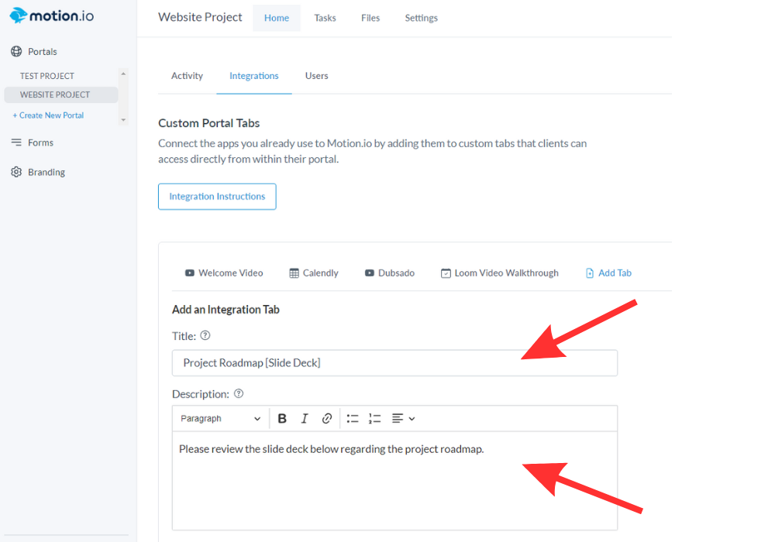Click the Integration Instructions button
The height and width of the screenshot is (542, 775).
[217, 197]
